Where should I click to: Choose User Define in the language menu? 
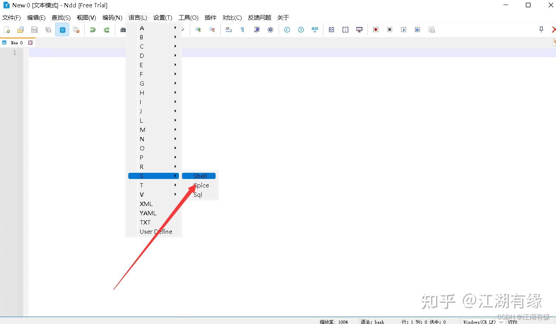click(156, 231)
